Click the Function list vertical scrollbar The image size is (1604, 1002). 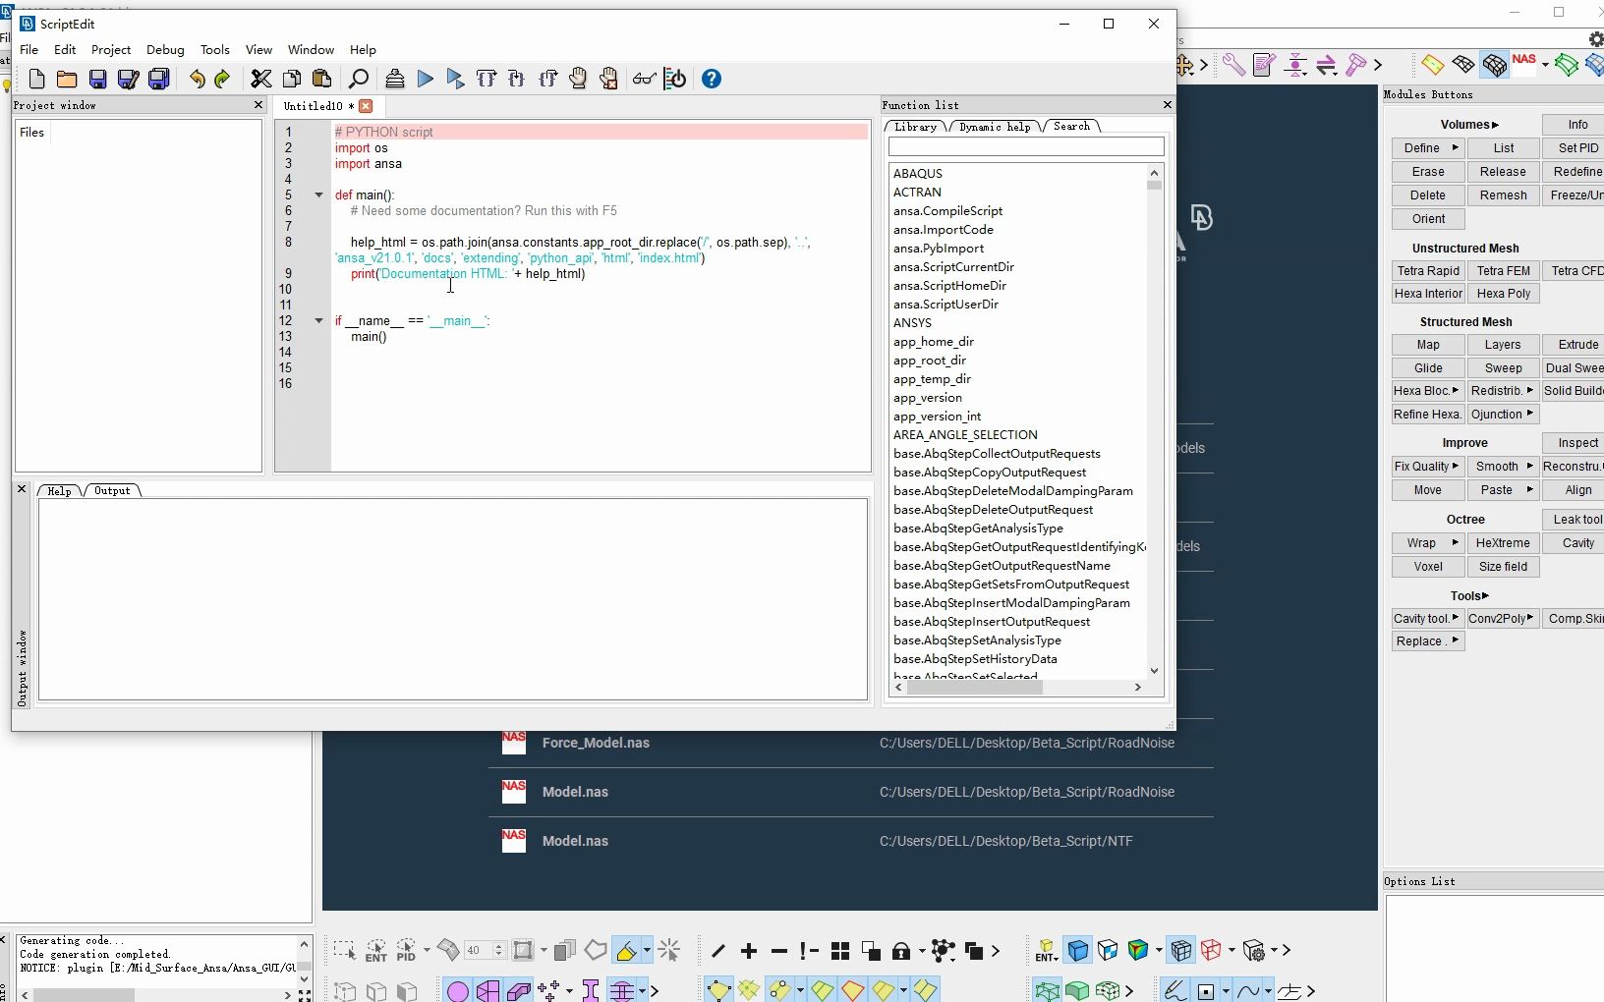point(1154,422)
